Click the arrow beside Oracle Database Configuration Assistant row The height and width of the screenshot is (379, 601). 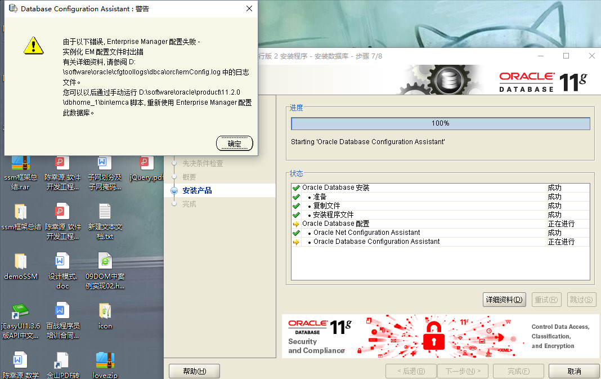click(x=296, y=242)
